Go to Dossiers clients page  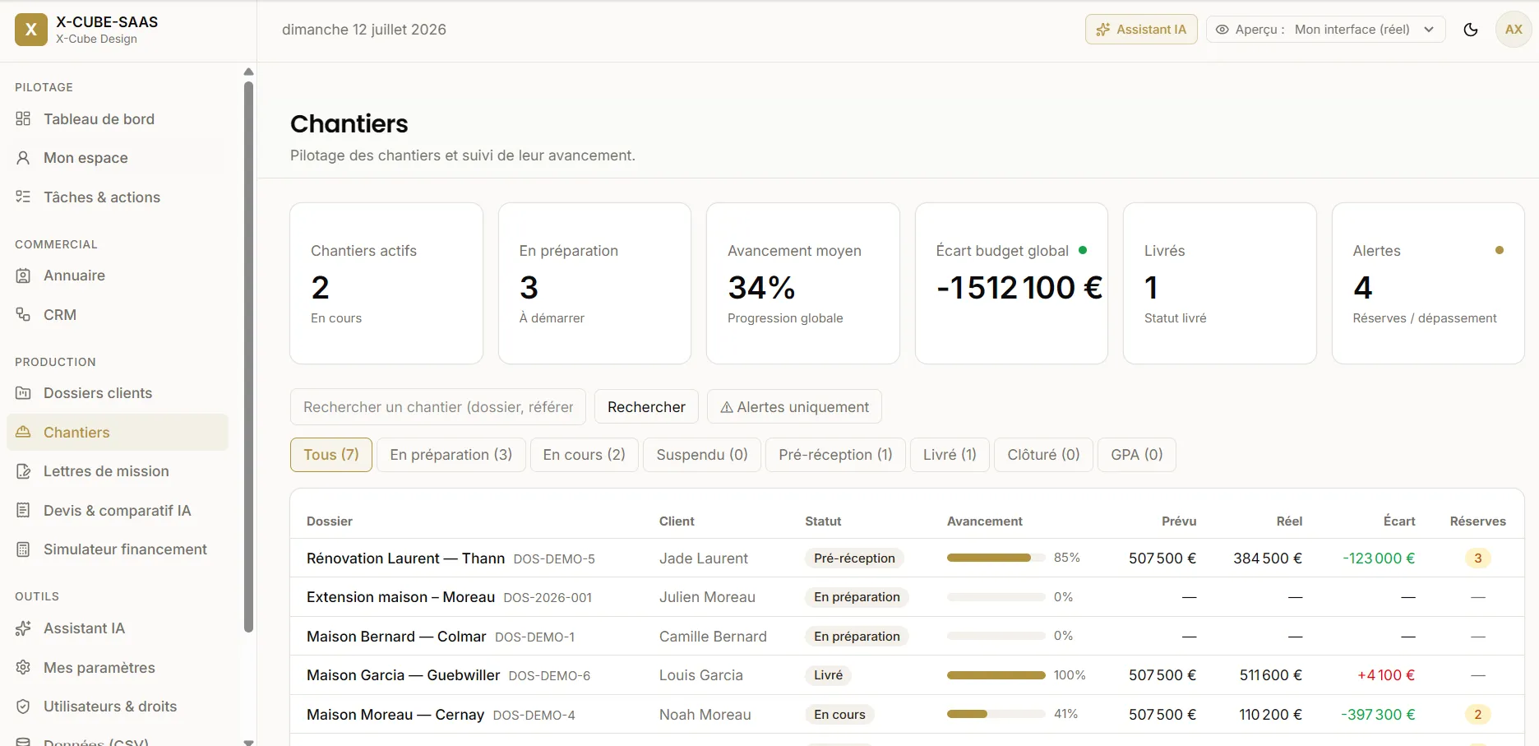(x=118, y=393)
